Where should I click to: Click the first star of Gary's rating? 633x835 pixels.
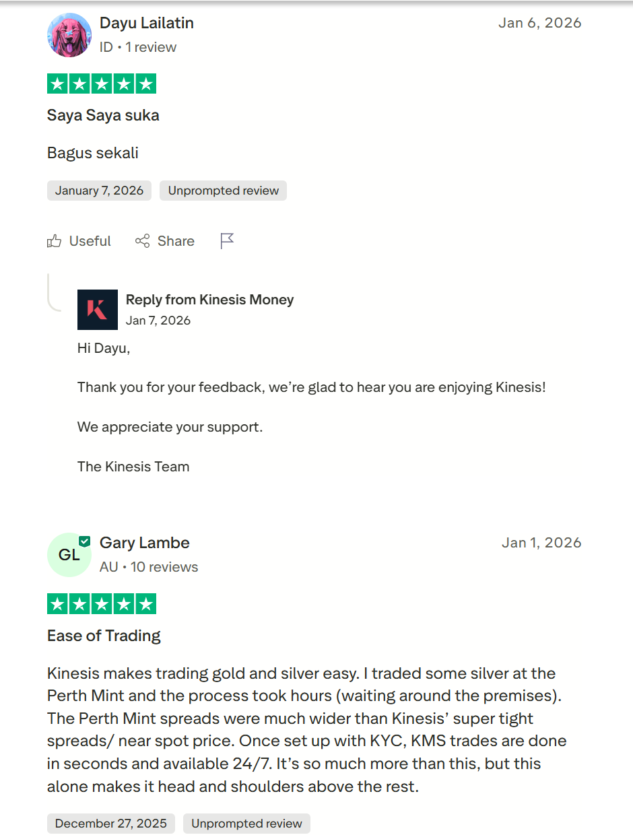57,603
